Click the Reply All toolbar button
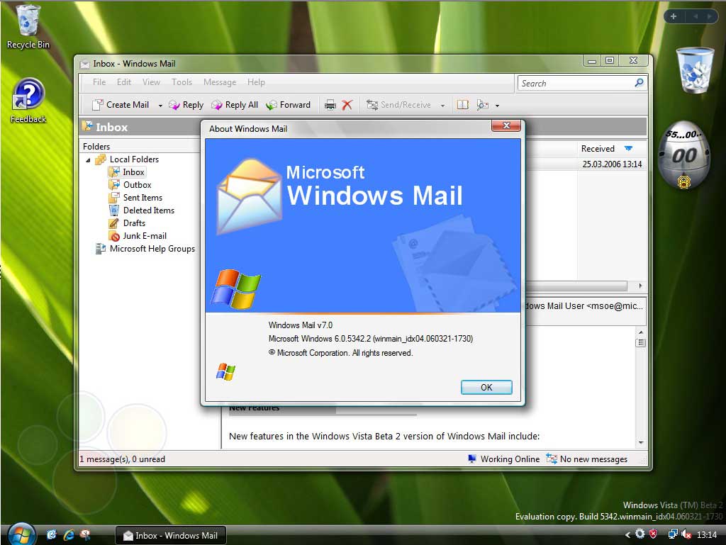The width and height of the screenshot is (726, 545). [x=235, y=105]
